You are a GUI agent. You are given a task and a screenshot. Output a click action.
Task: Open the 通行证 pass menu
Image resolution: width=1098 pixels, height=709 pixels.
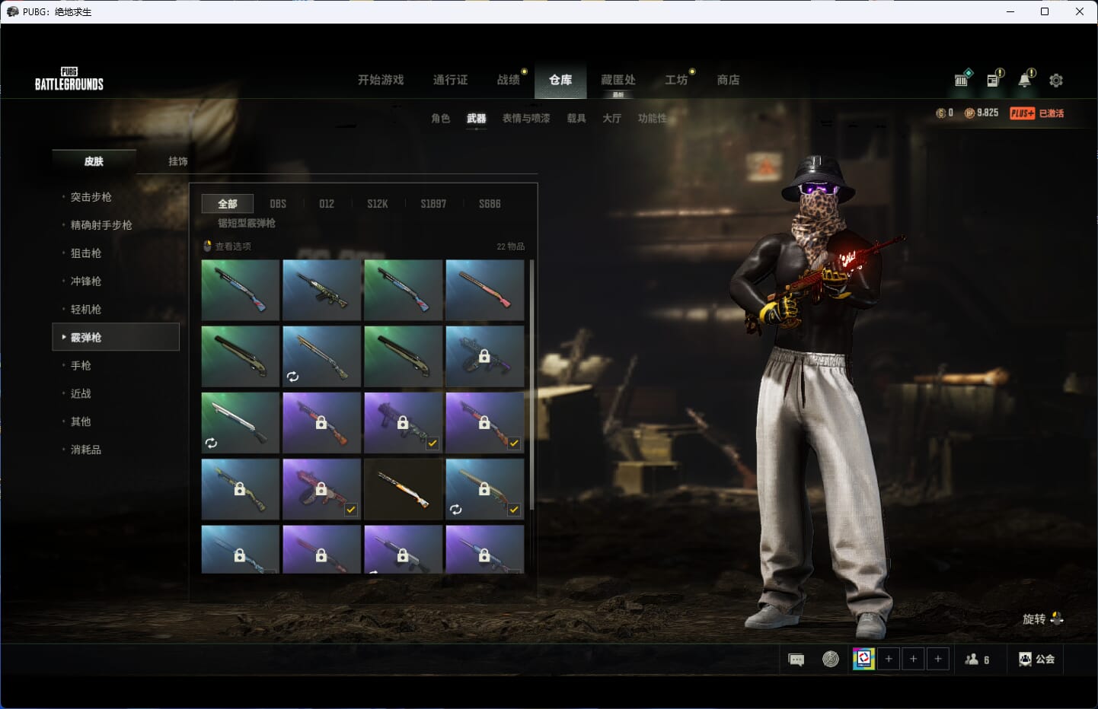pos(450,80)
